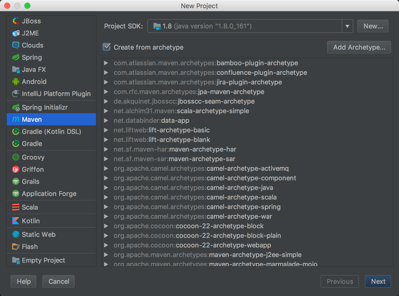Expand scala-archetype-simple node
The height and width of the screenshot is (296, 399).
pyautogui.click(x=106, y=111)
